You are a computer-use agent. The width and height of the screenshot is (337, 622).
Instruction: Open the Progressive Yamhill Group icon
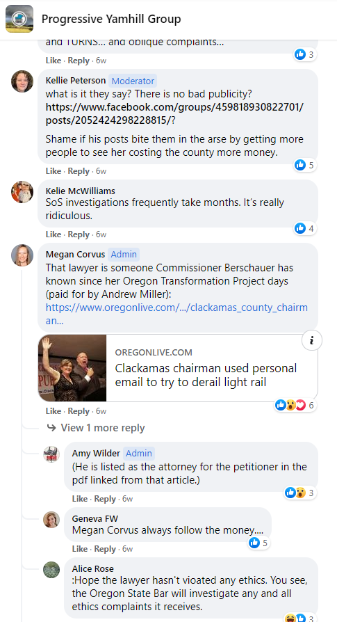tap(19, 19)
